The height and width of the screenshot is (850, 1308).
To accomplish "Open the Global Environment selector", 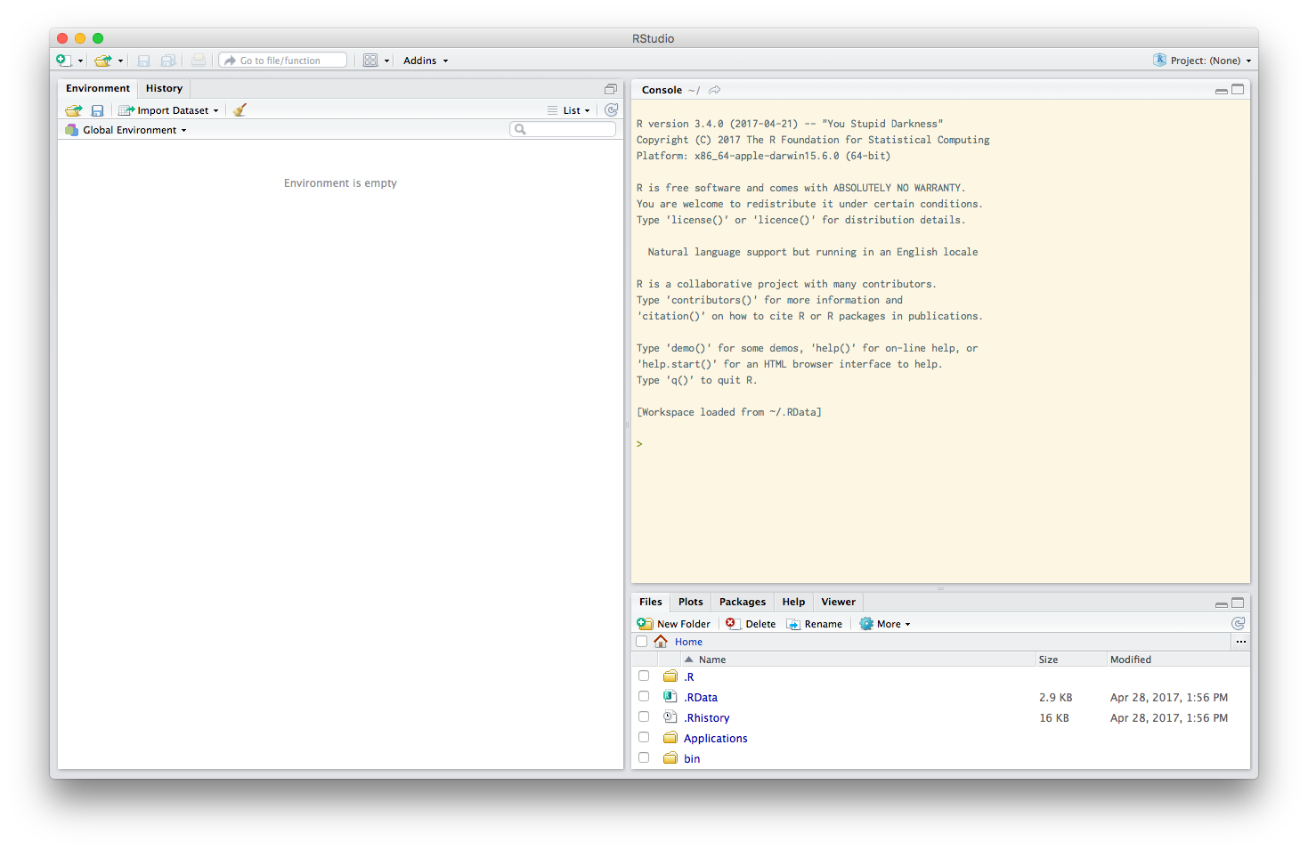I will pyautogui.click(x=126, y=130).
